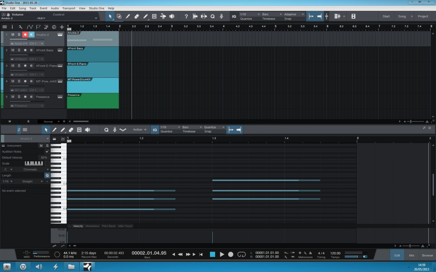This screenshot has height=272, width=436.
Task: Click the add track plus icon
Action: (x=62, y=27)
